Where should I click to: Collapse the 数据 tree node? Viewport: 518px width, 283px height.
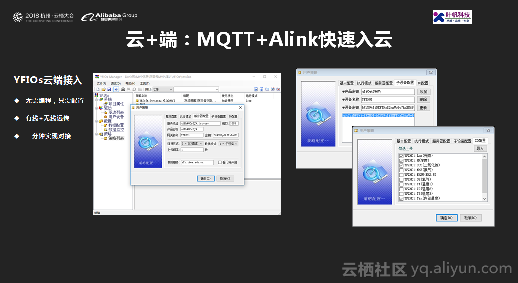(x=96, y=121)
